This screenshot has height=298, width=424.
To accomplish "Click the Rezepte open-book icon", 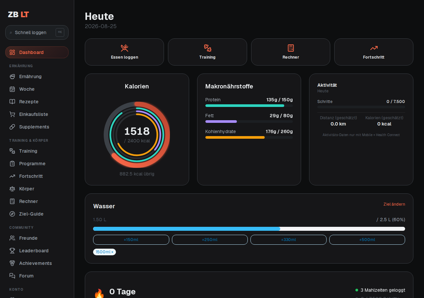I will click(x=12, y=102).
